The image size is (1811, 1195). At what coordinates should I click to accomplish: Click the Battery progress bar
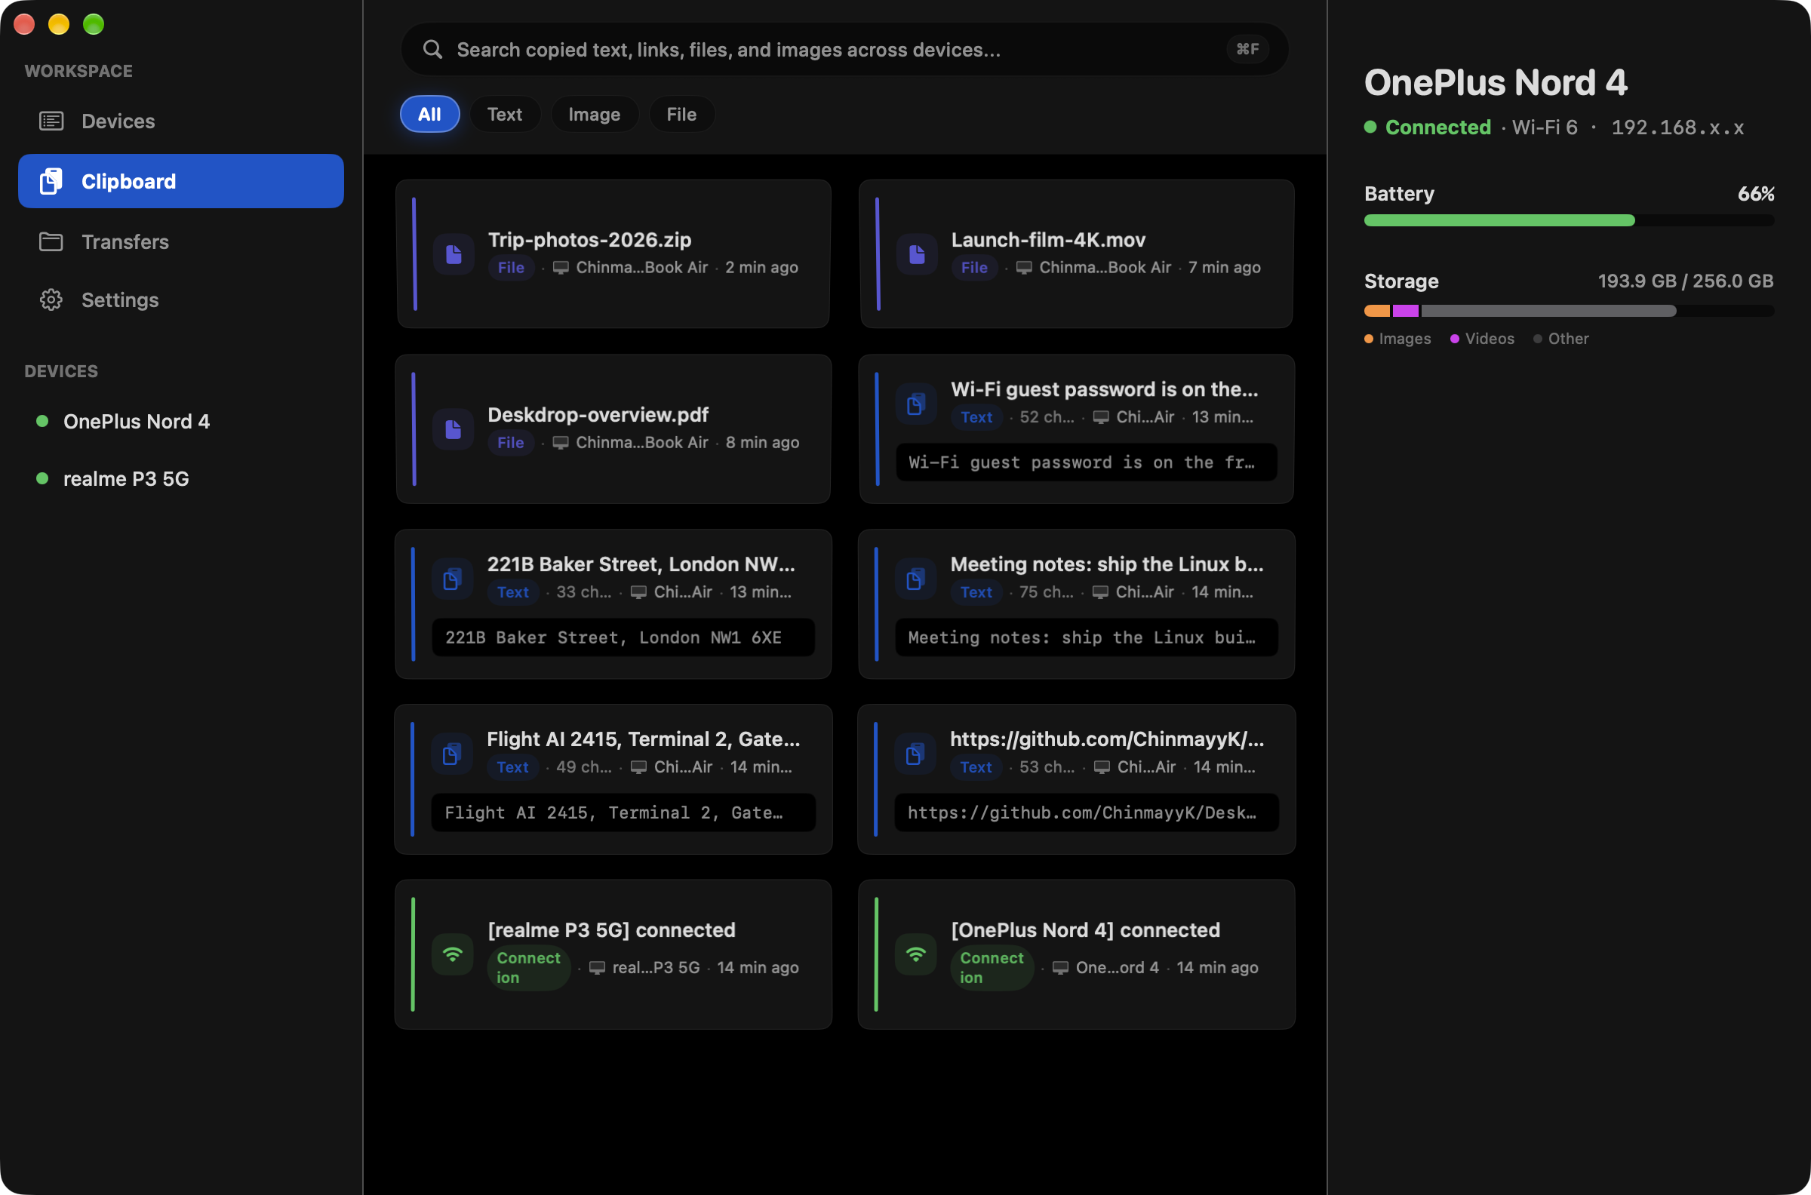pos(1569,220)
